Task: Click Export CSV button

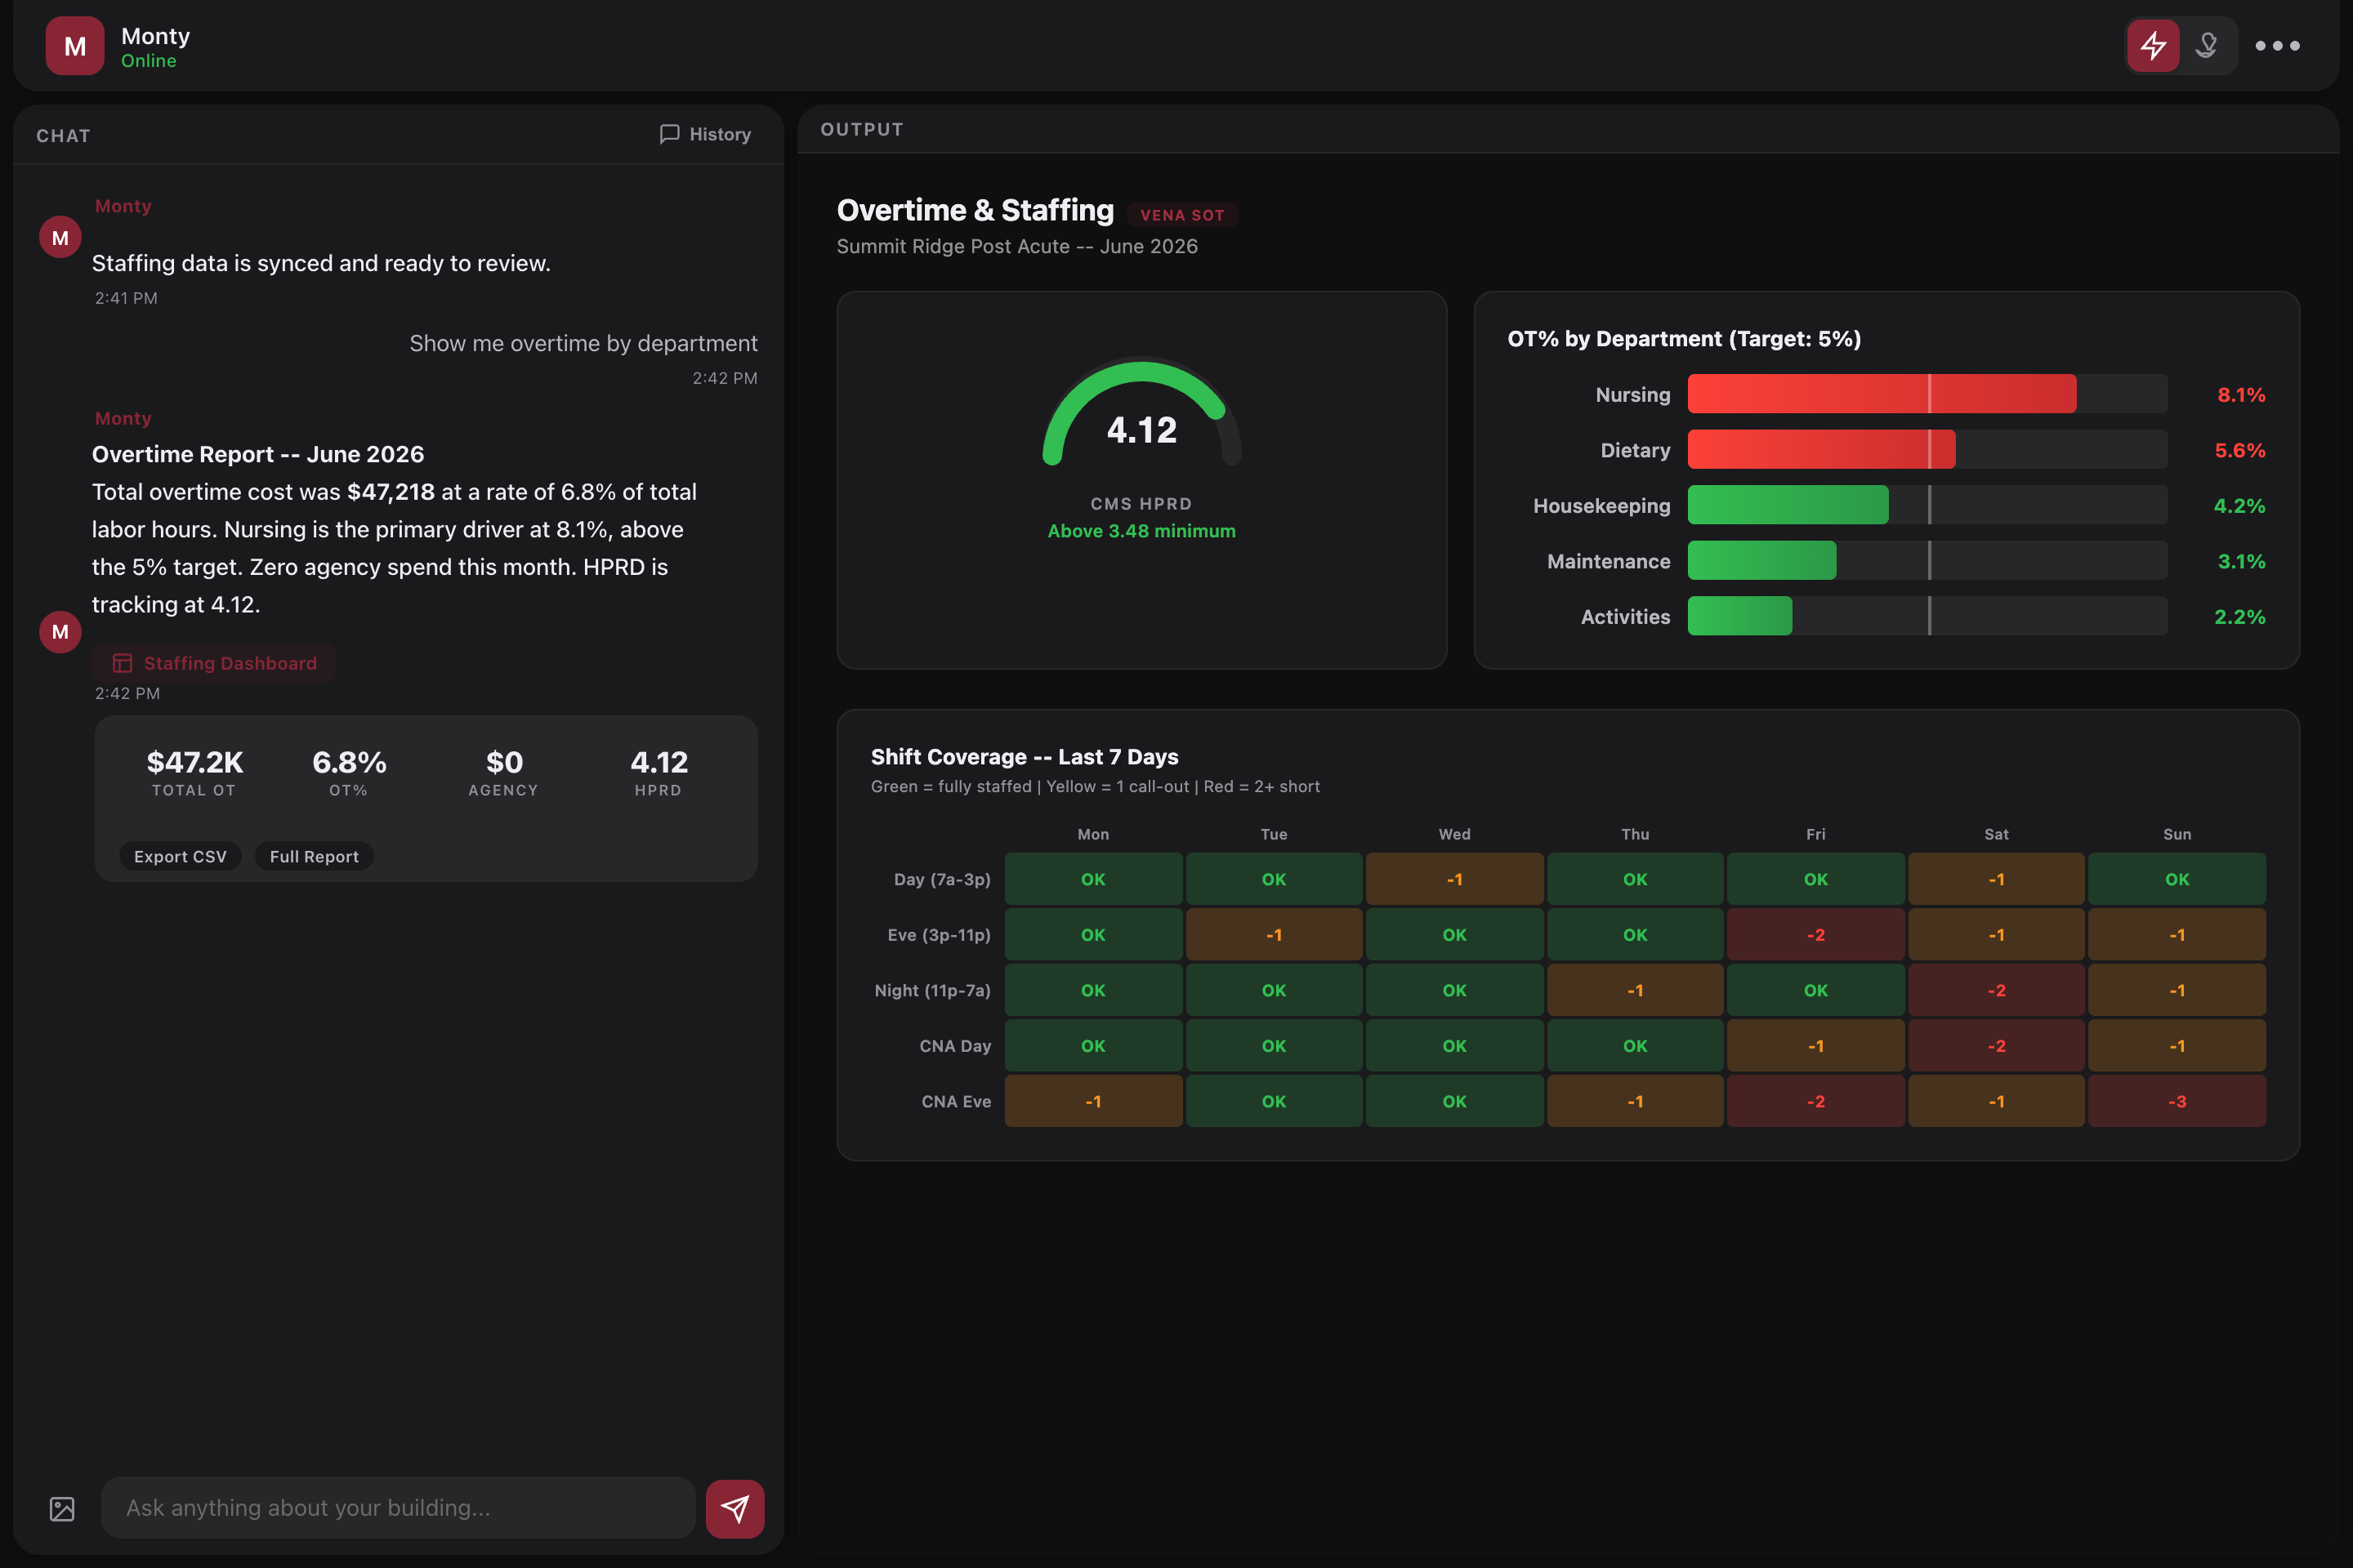Action: (180, 856)
